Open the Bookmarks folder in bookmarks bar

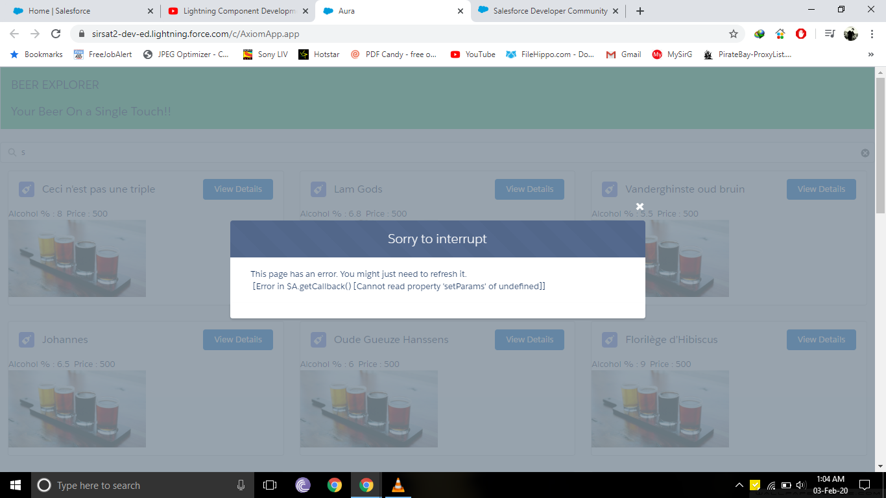(x=36, y=54)
